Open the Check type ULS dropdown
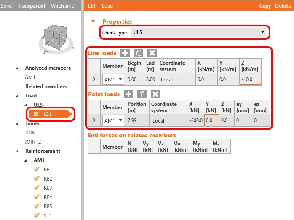The image size is (294, 220). tap(199, 32)
